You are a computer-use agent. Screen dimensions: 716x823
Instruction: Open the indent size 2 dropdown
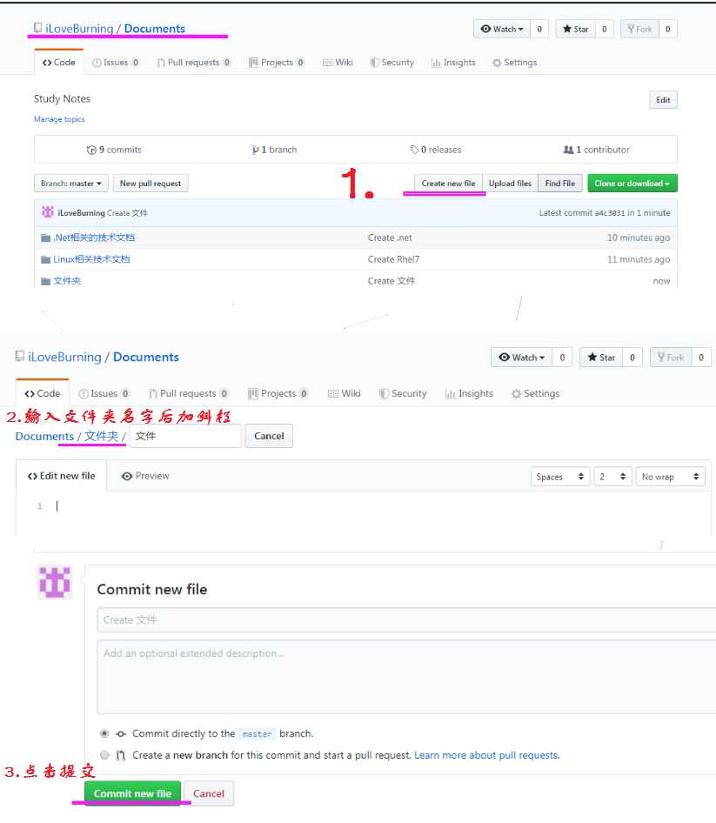612,477
